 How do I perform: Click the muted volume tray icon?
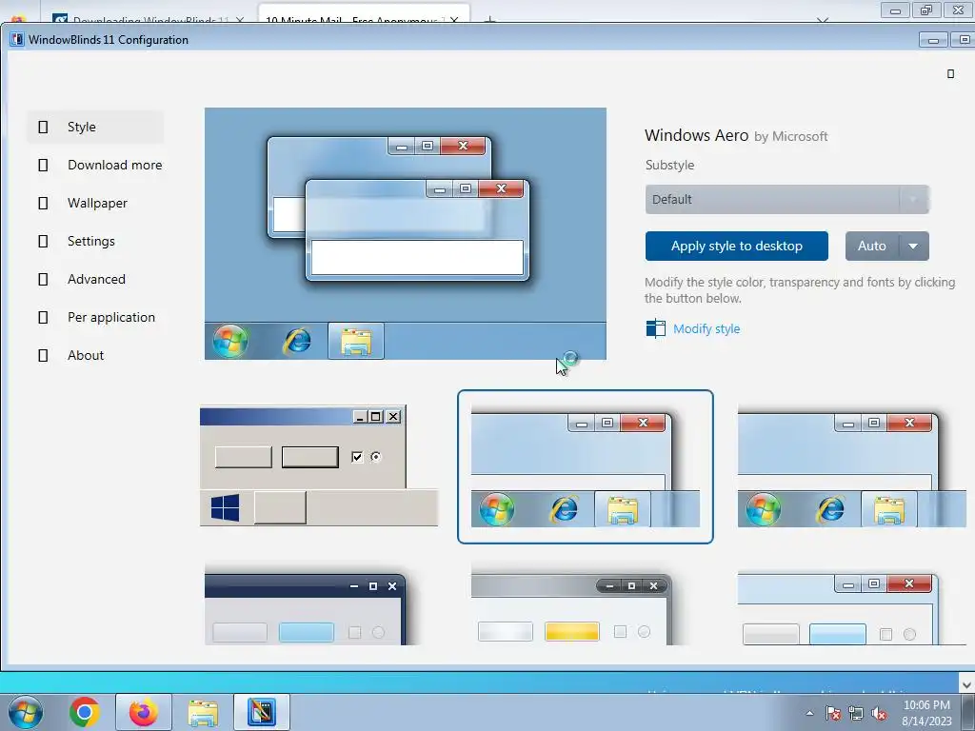879,713
